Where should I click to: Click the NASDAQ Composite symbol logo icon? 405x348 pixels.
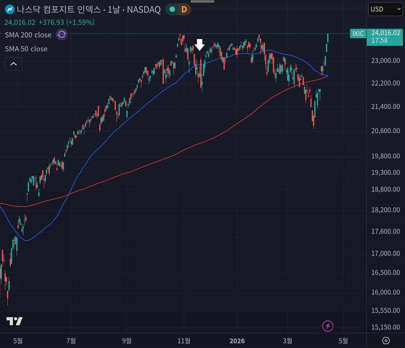tap(9, 9)
